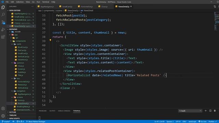This screenshot has width=219, height=123.
Task: Expand the .vscode folder
Action: coord(17,32)
